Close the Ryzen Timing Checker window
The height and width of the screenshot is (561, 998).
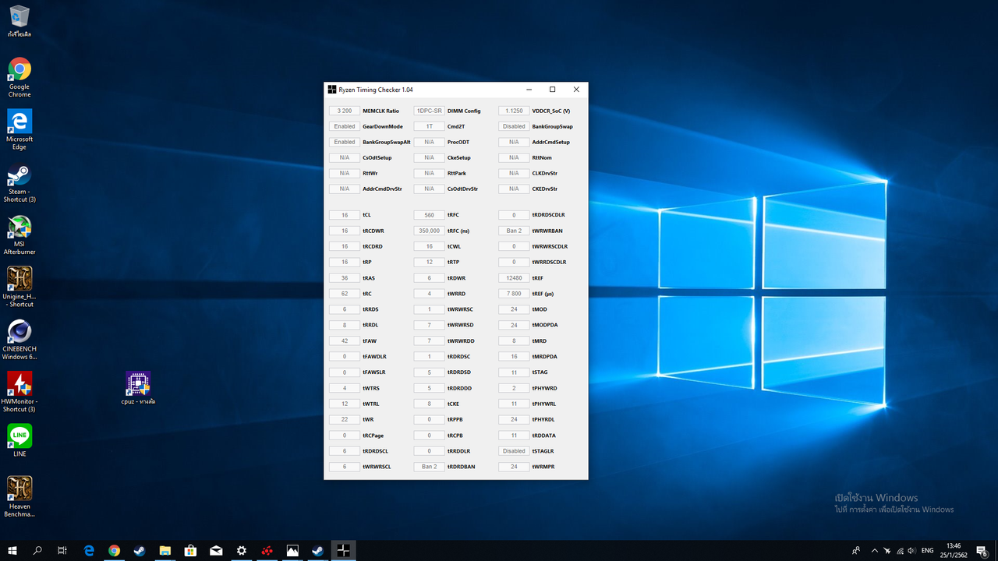pos(576,90)
